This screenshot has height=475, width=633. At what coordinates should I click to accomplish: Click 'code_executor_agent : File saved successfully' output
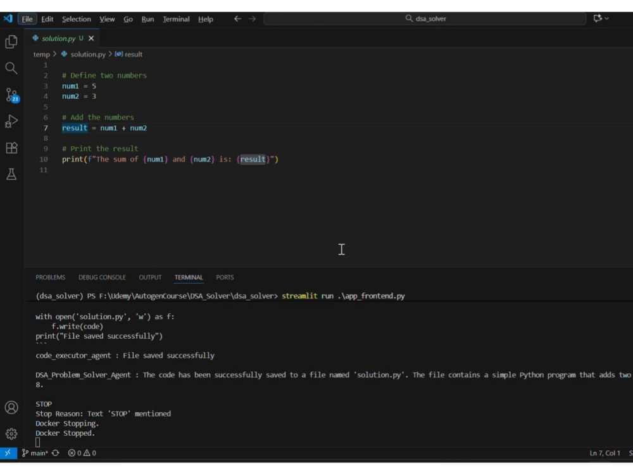pos(125,355)
